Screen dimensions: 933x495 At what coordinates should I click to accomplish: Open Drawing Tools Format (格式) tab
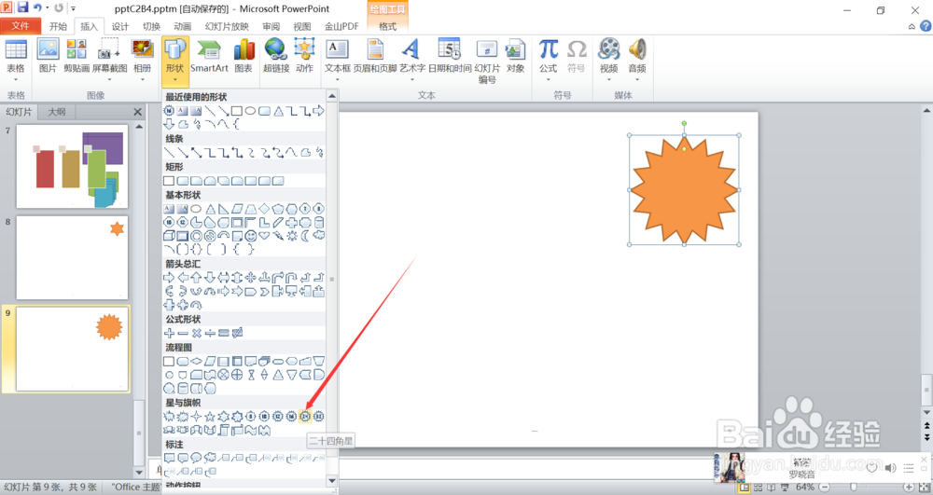(387, 26)
